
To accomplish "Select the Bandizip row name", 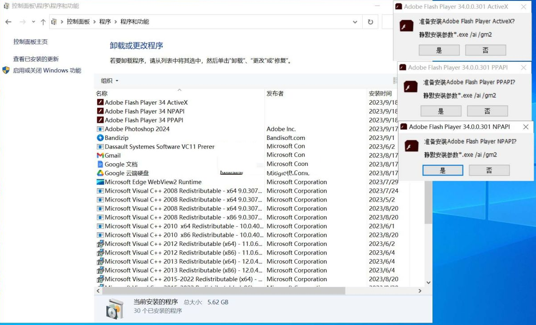I will 117,138.
